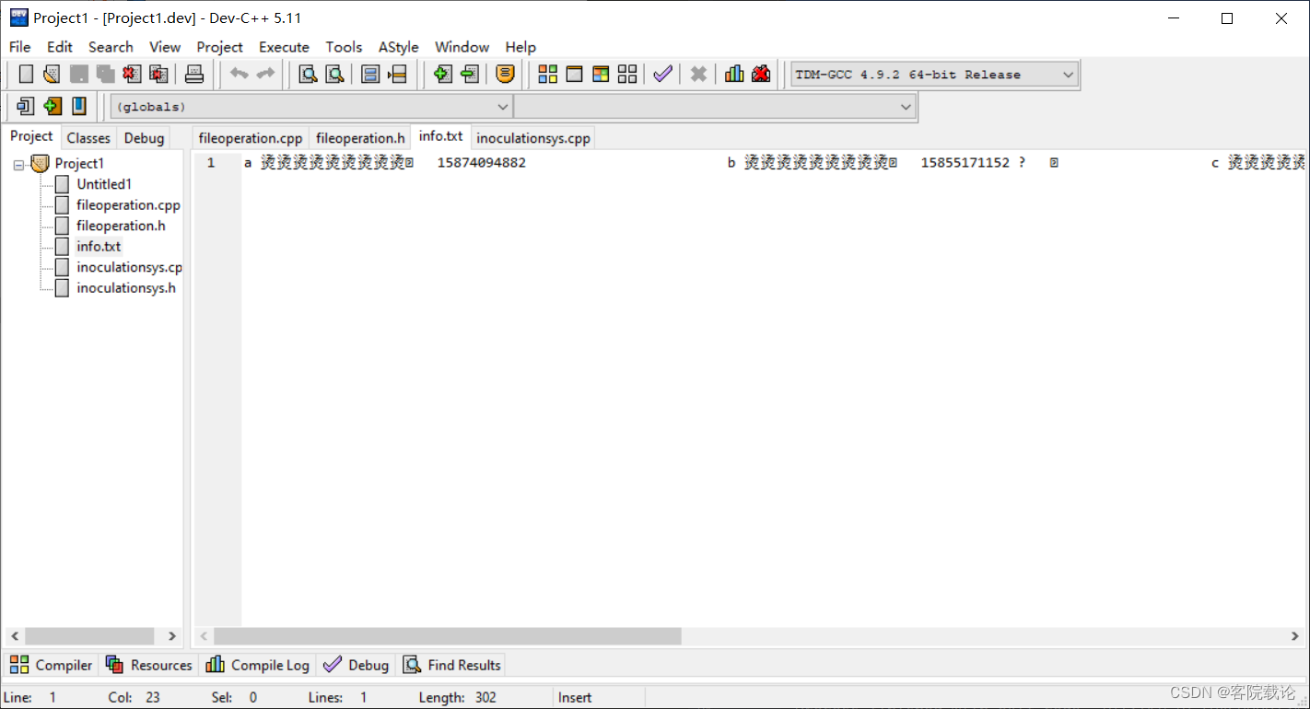Open Profile Analysis bar chart icon
Screen dimensions: 1310x709
pyautogui.click(x=734, y=74)
